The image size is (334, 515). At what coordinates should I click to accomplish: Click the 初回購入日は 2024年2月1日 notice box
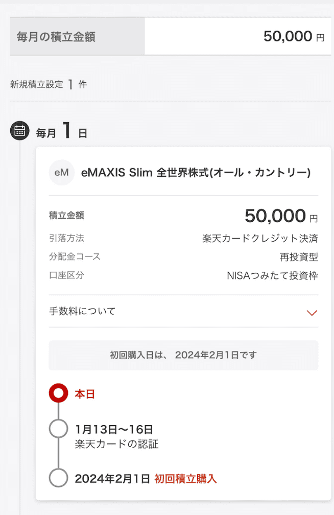click(x=183, y=355)
